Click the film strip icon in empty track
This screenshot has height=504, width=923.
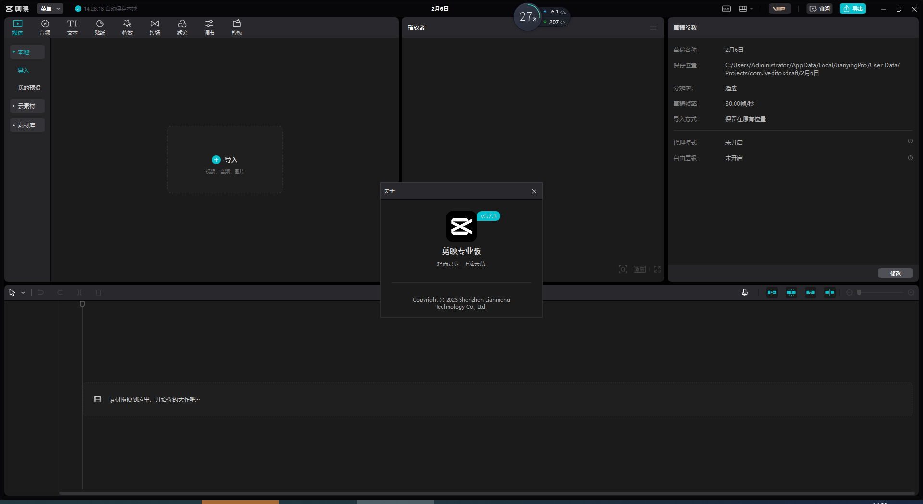tap(98, 399)
